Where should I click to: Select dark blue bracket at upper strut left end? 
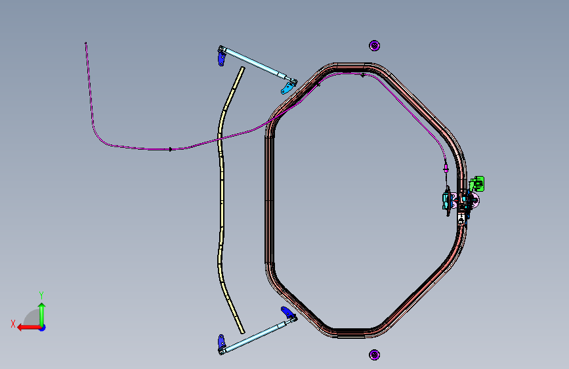221,58
